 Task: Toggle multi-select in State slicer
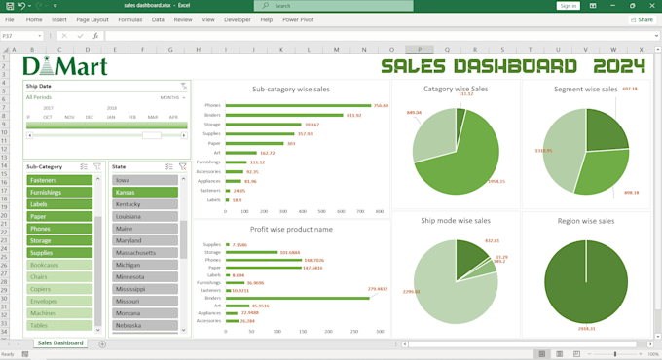click(168, 166)
